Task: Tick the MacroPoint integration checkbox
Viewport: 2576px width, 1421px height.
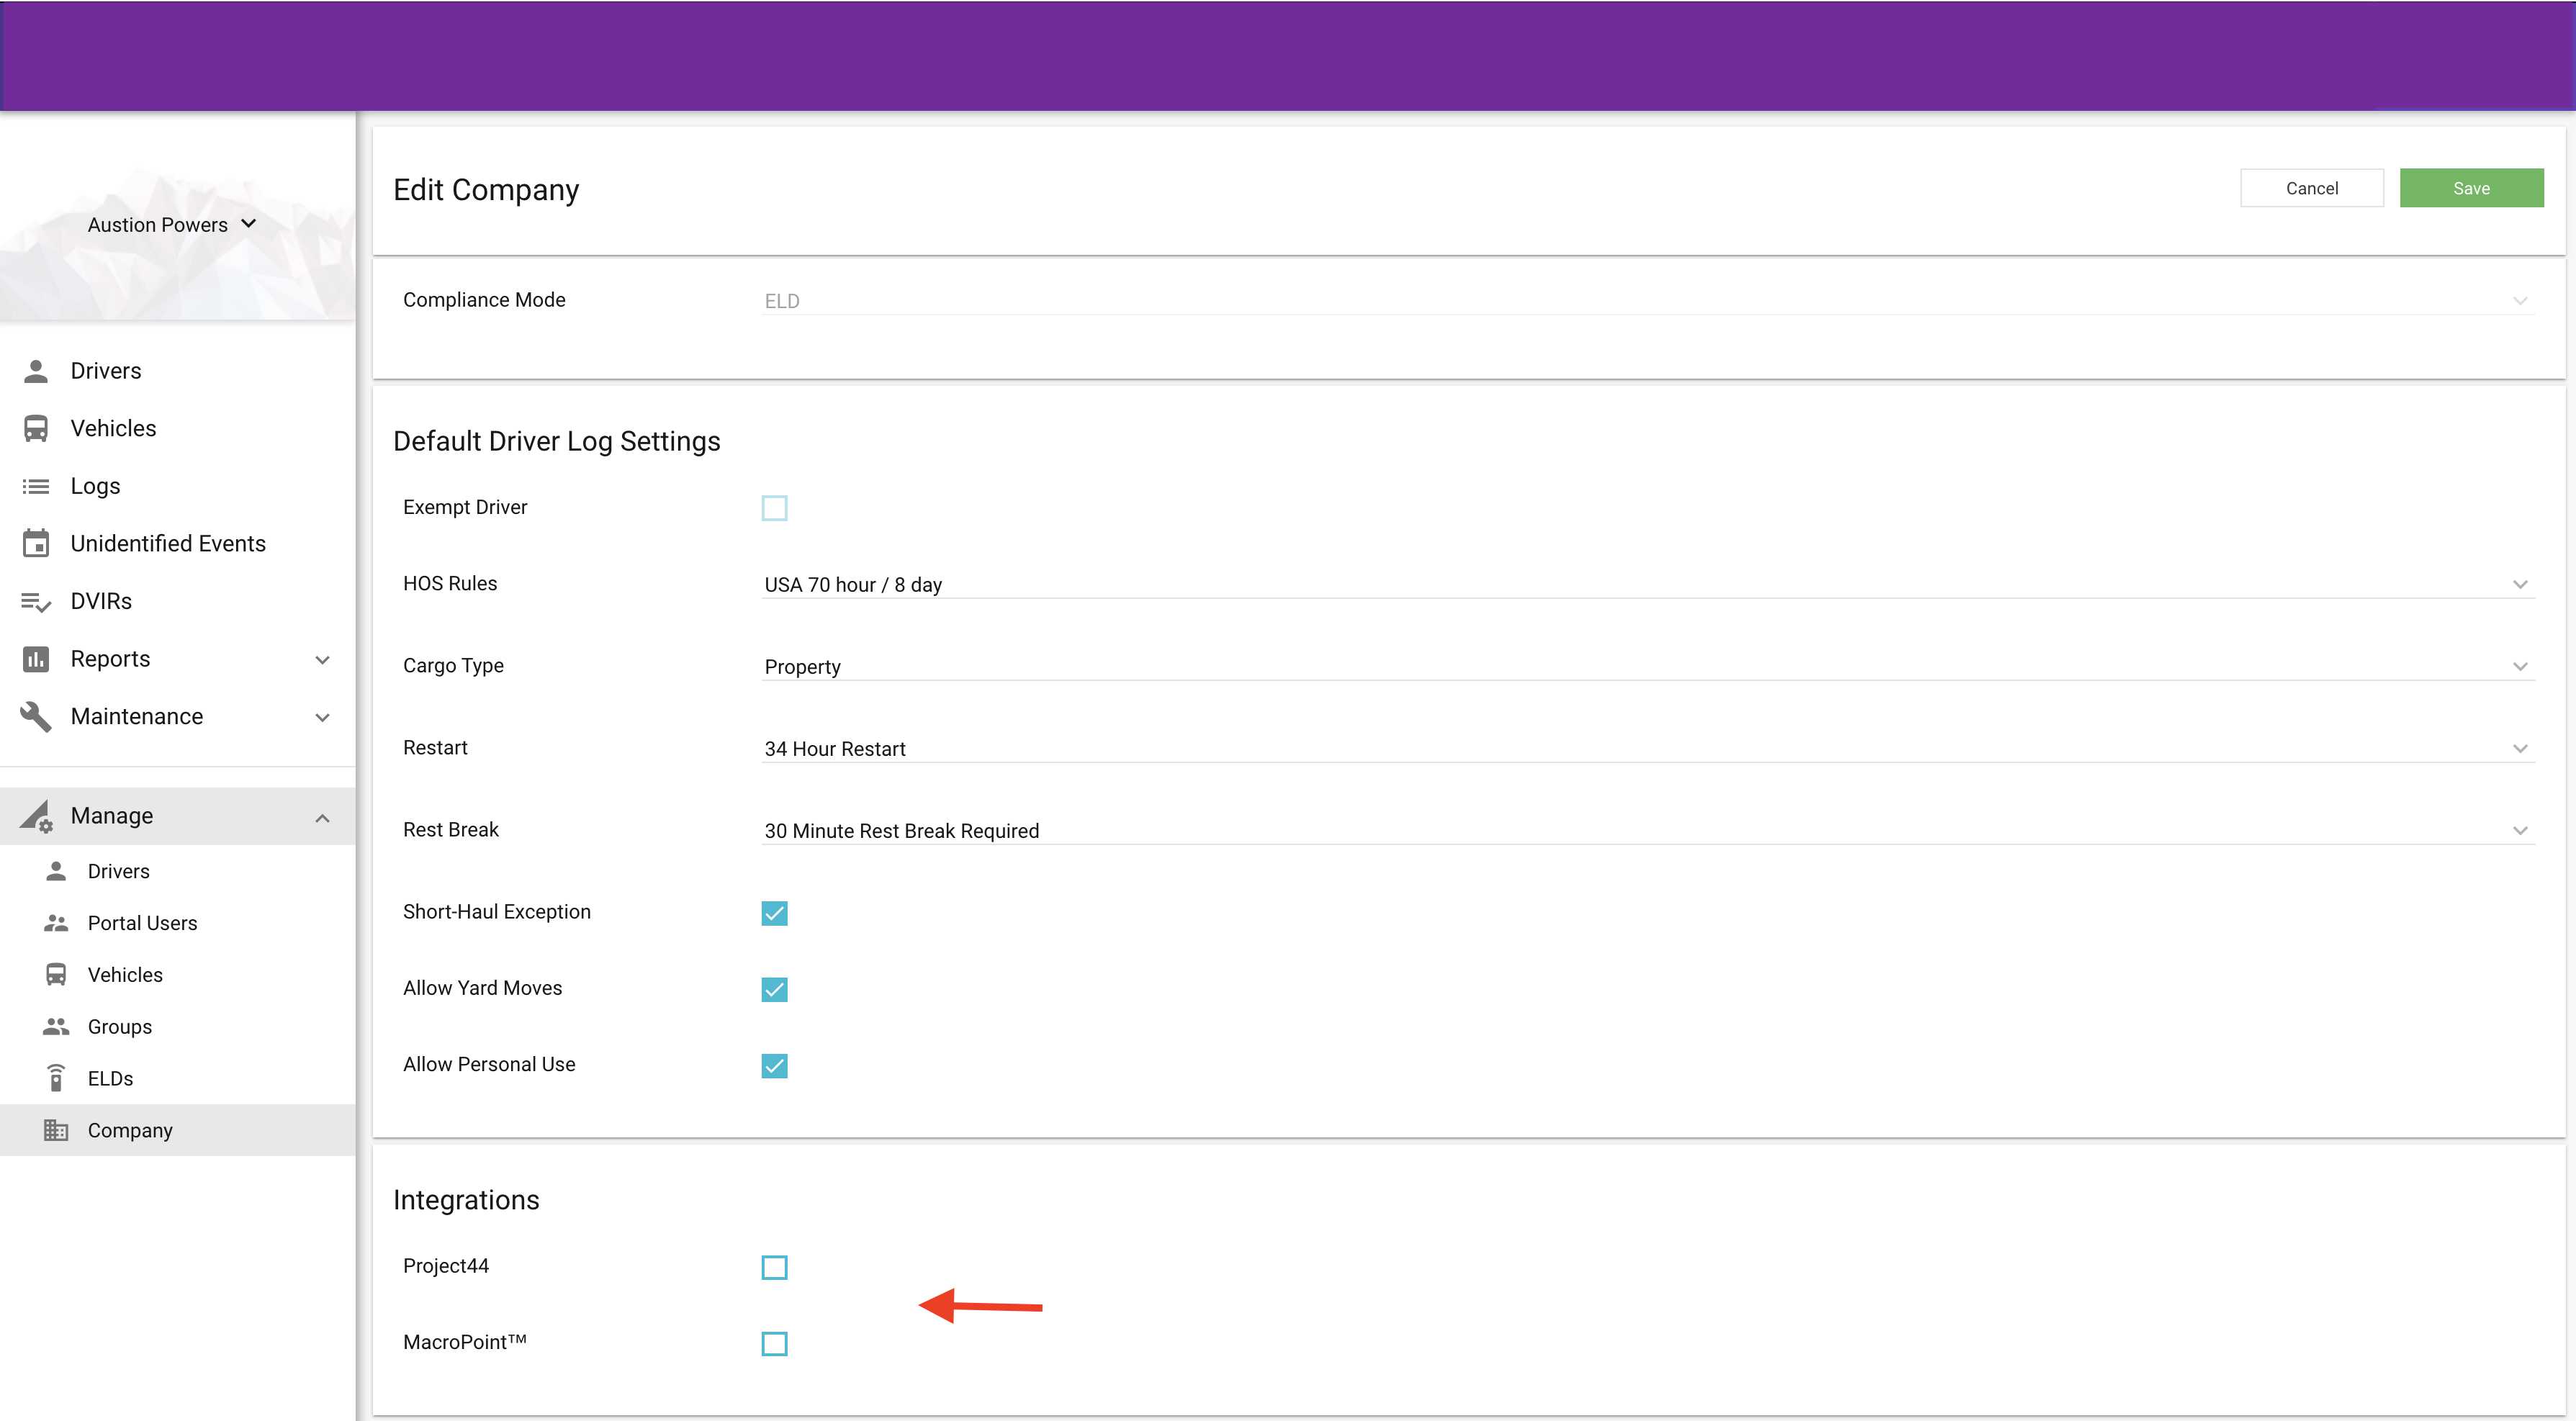Action: pyautogui.click(x=774, y=1343)
